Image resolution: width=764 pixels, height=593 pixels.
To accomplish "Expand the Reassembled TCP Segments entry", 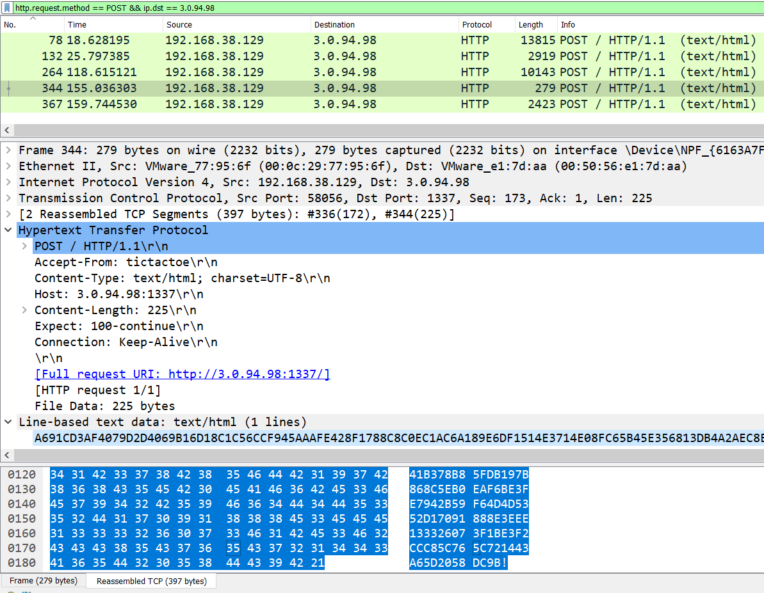I will click(x=8, y=214).
